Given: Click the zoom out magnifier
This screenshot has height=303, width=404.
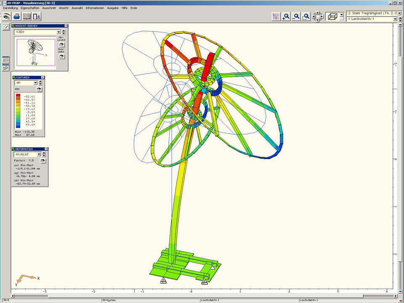Looking at the screenshot, I should (296, 16).
